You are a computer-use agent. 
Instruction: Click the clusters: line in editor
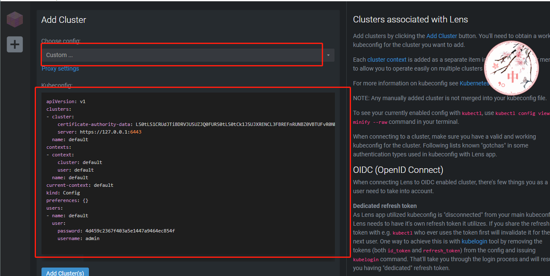(x=59, y=109)
